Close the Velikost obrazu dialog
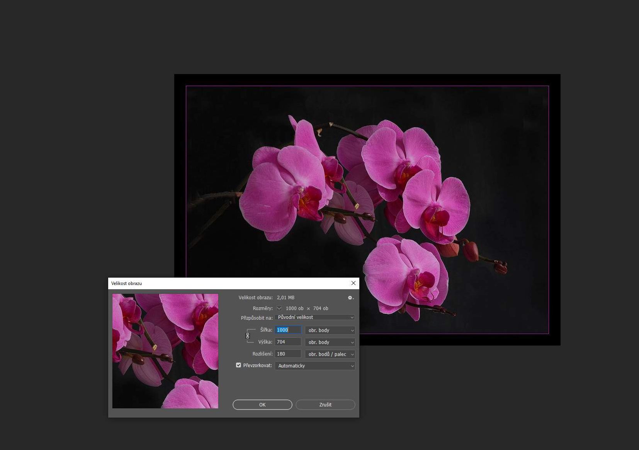The height and width of the screenshot is (450, 639). pos(353,283)
